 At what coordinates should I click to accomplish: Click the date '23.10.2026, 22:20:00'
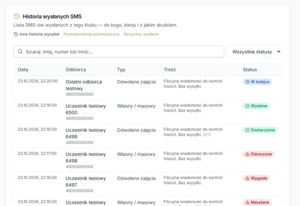38,81
